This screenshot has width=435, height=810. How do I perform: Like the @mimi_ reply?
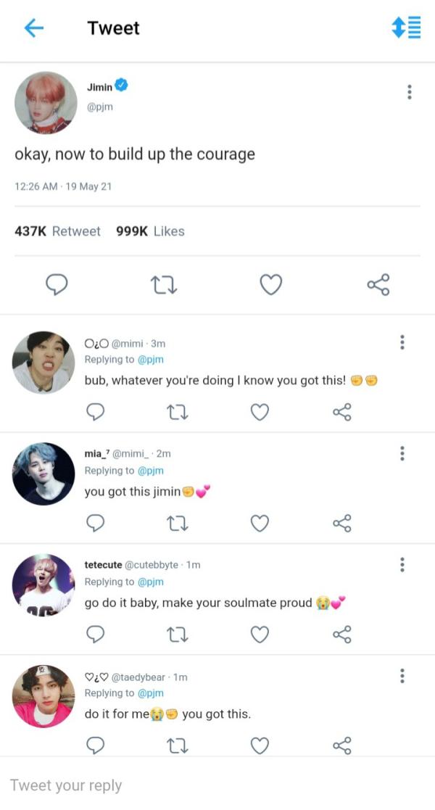[x=260, y=523]
